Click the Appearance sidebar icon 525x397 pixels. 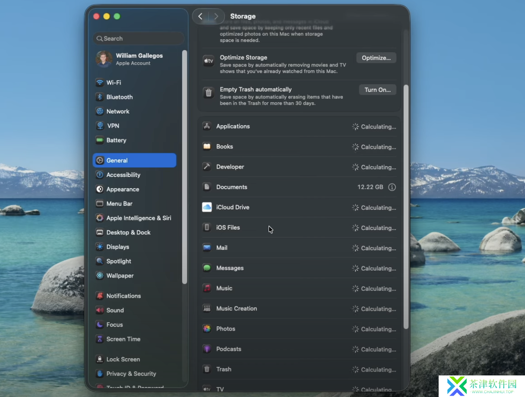pyautogui.click(x=100, y=189)
